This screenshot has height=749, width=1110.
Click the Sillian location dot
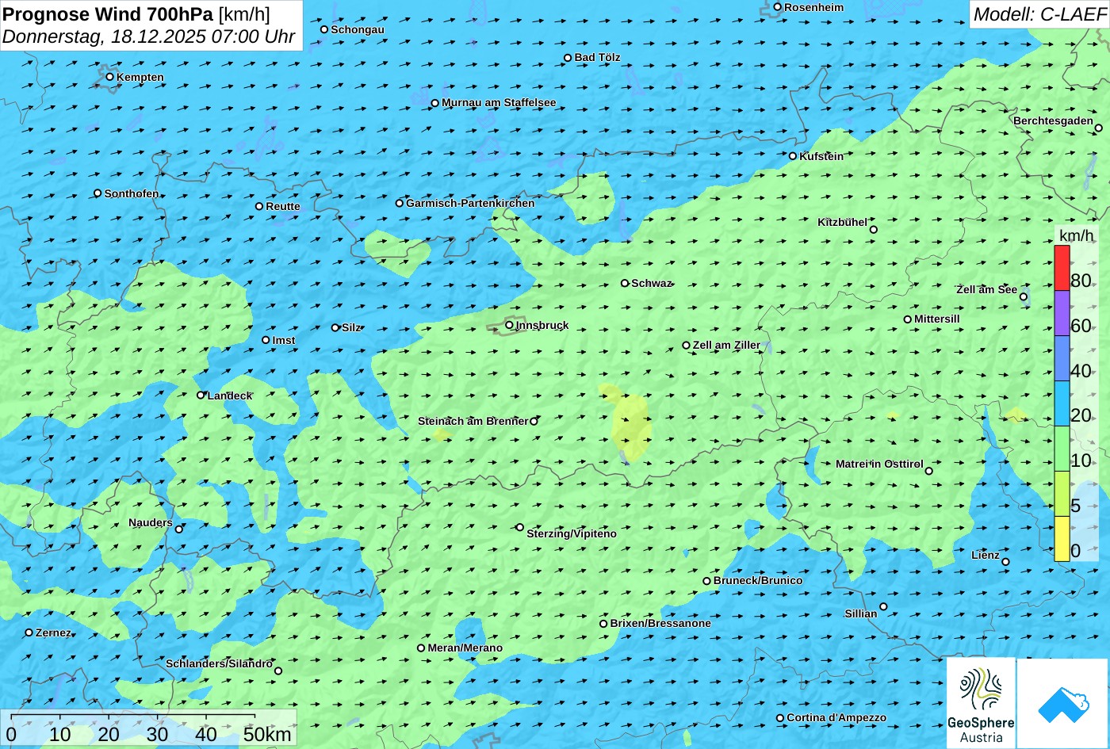[x=883, y=607]
